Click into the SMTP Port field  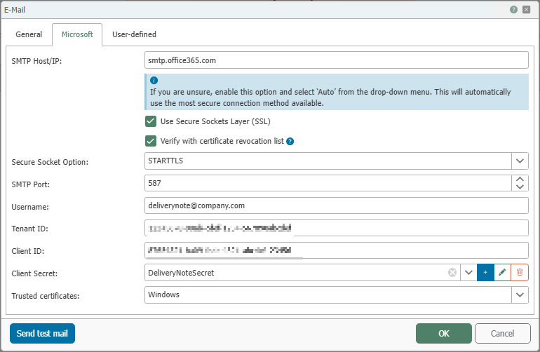328,183
